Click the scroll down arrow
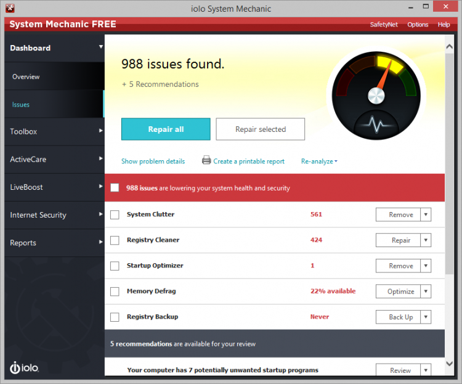This screenshot has height=384, width=462. (449, 364)
